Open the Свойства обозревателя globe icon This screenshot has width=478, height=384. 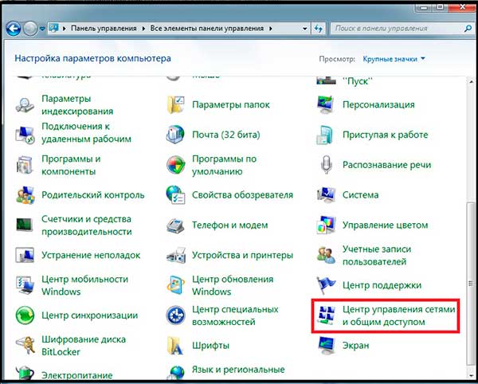click(175, 195)
